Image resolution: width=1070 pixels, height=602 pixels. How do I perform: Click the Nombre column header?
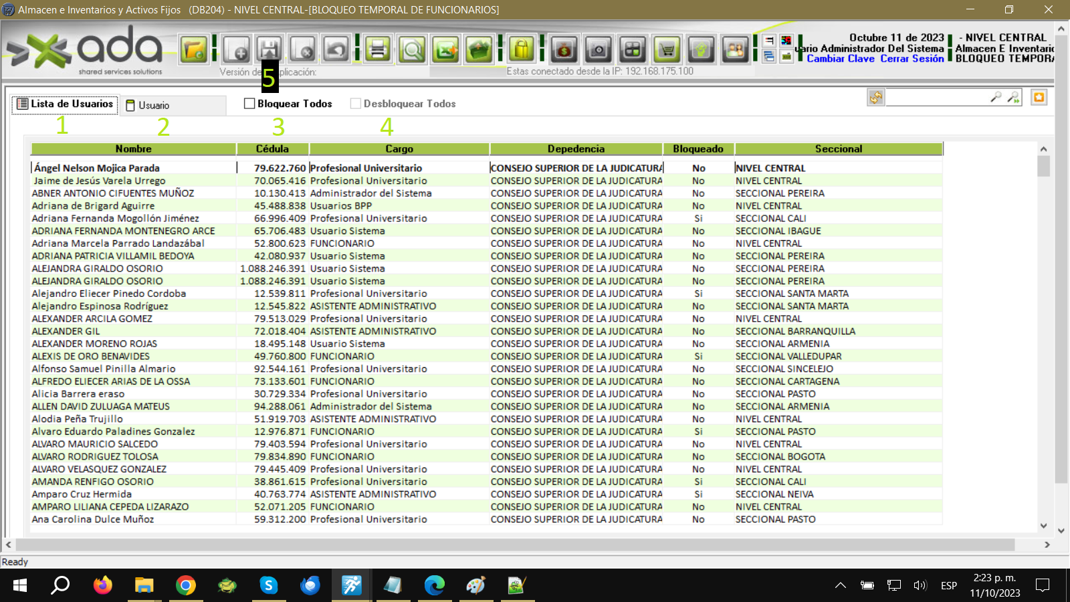coord(133,148)
